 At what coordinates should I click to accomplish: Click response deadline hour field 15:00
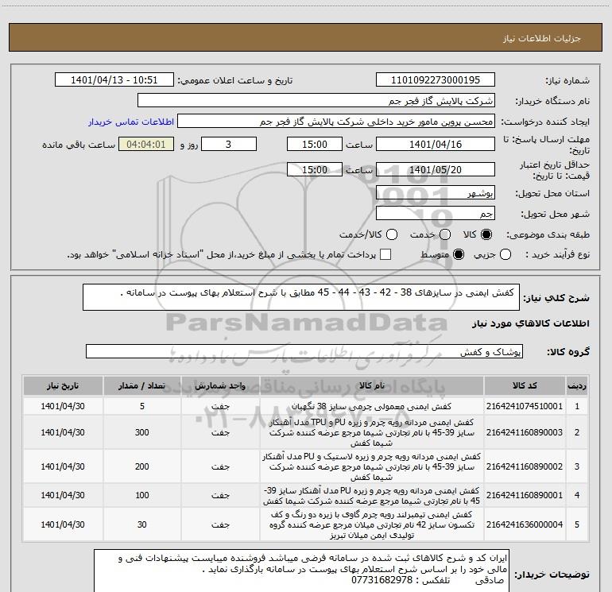pos(315,144)
